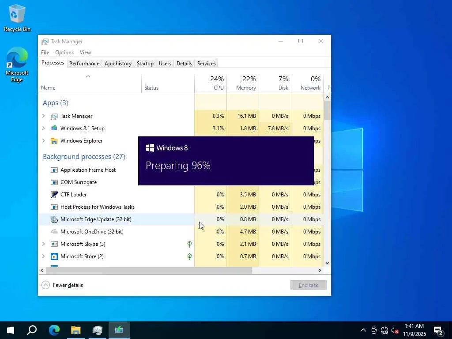Click the COM Surrogate icon
452x339 pixels.
click(x=54, y=182)
